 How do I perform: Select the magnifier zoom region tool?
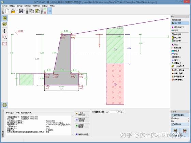pos(5,37)
